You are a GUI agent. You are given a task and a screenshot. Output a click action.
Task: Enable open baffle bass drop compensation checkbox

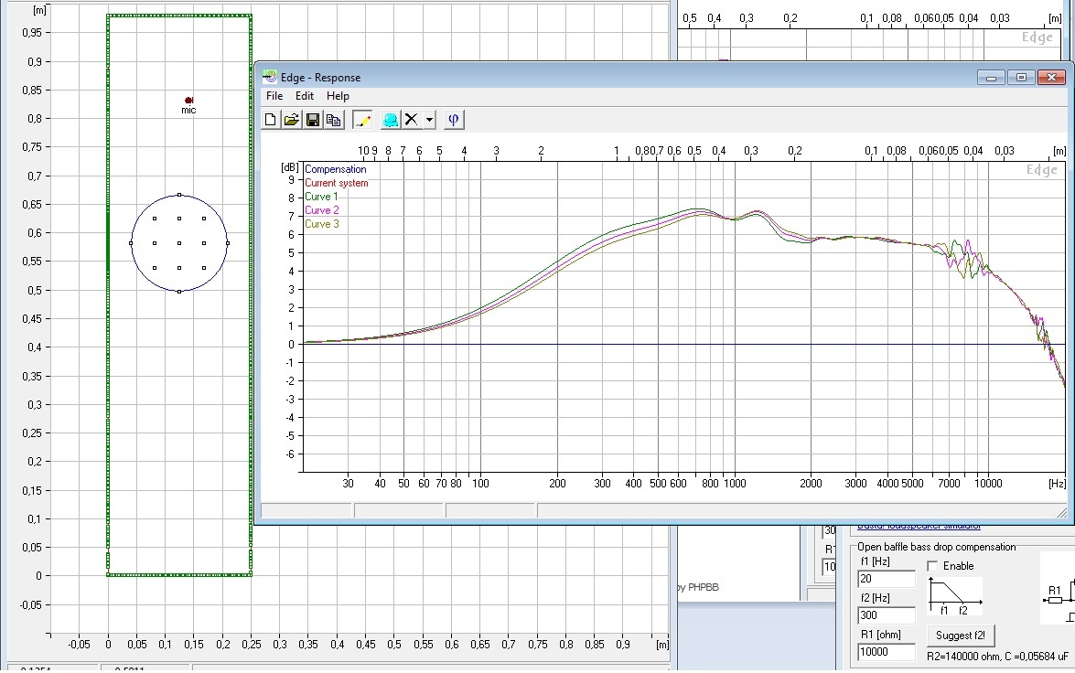point(933,566)
